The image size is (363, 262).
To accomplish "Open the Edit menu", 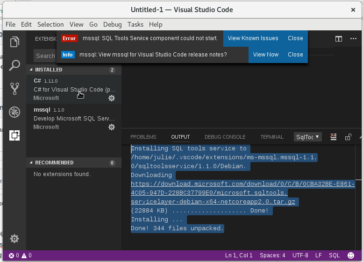I will coord(26,24).
